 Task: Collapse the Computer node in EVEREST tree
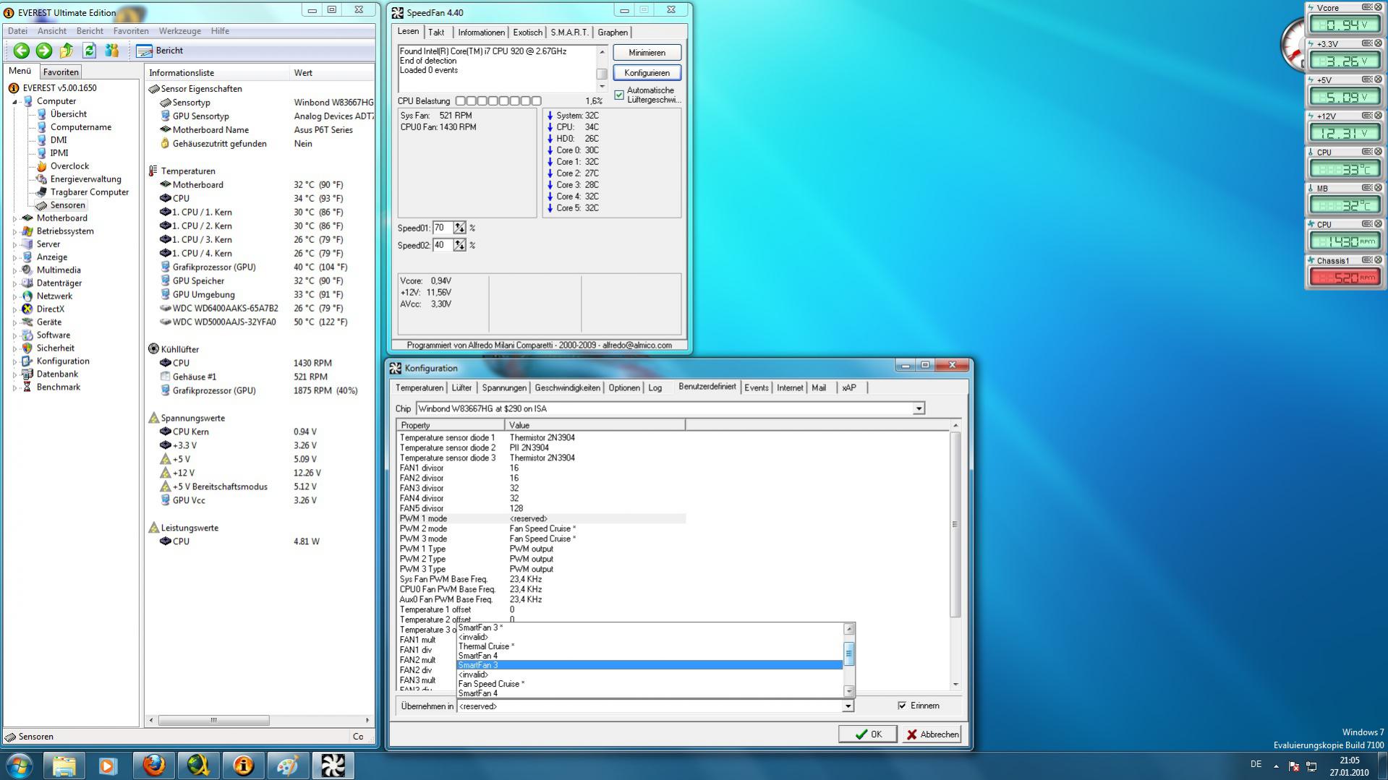[14, 102]
